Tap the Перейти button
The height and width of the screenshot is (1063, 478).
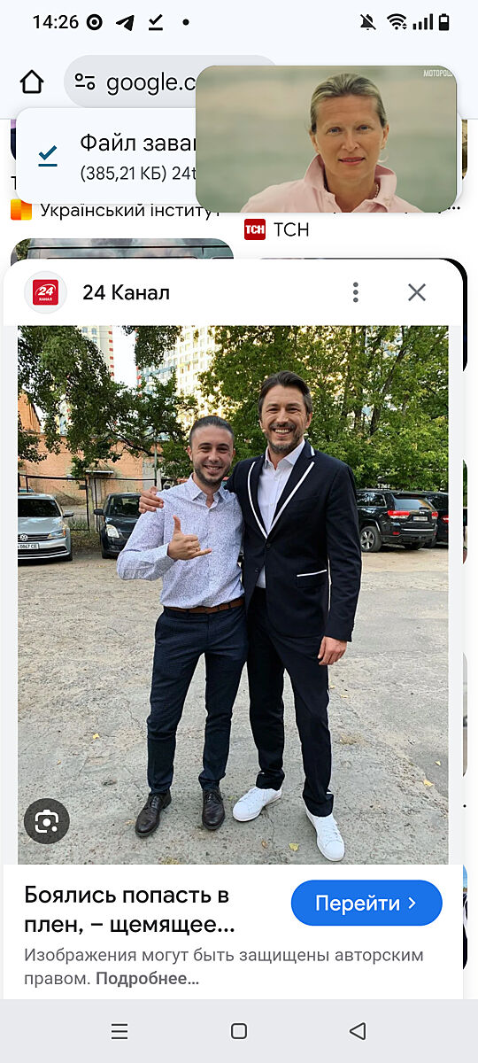point(366,903)
